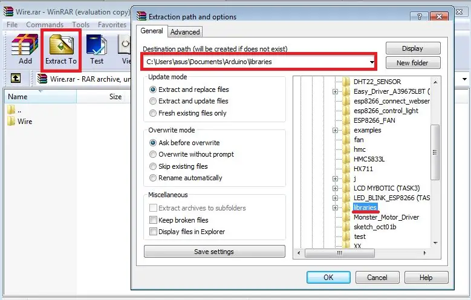Open the Tools menu in WinRAR
Screen dimensions: 471x300
(81, 25)
